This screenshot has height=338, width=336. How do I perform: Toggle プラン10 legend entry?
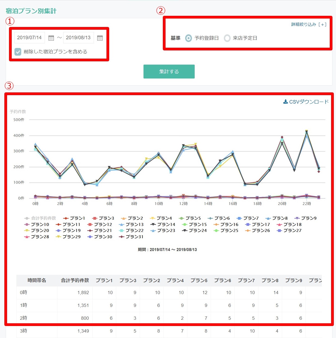tap(37, 224)
